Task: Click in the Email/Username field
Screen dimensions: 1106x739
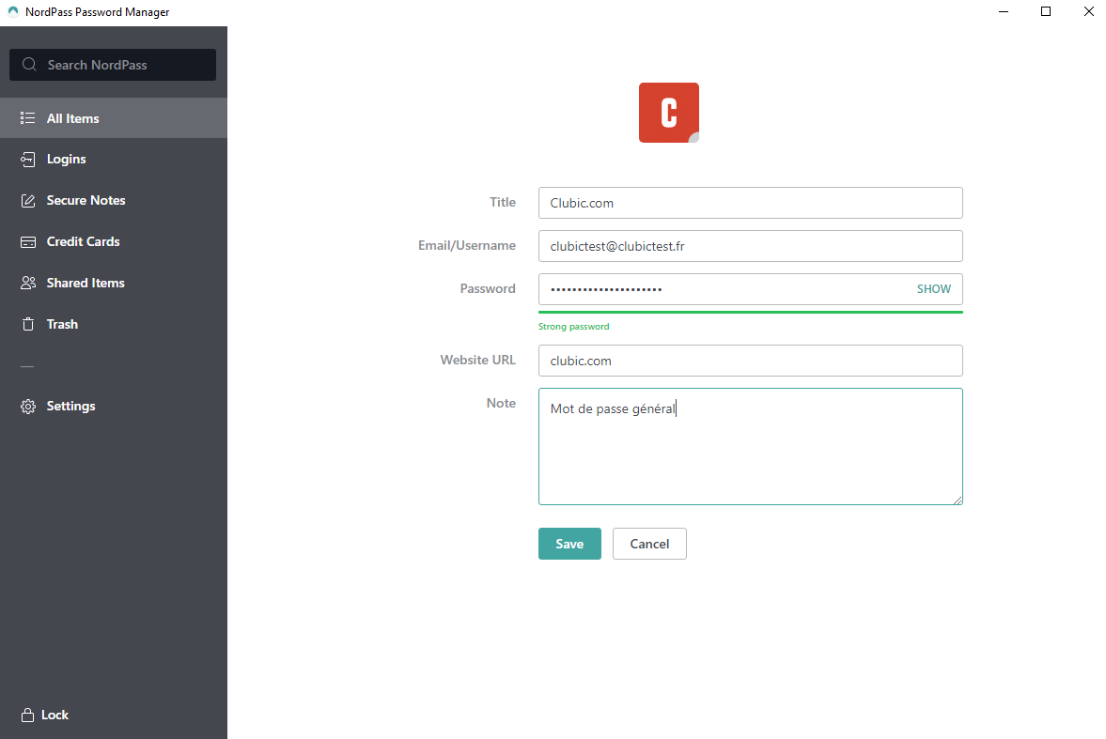Action: (x=751, y=246)
